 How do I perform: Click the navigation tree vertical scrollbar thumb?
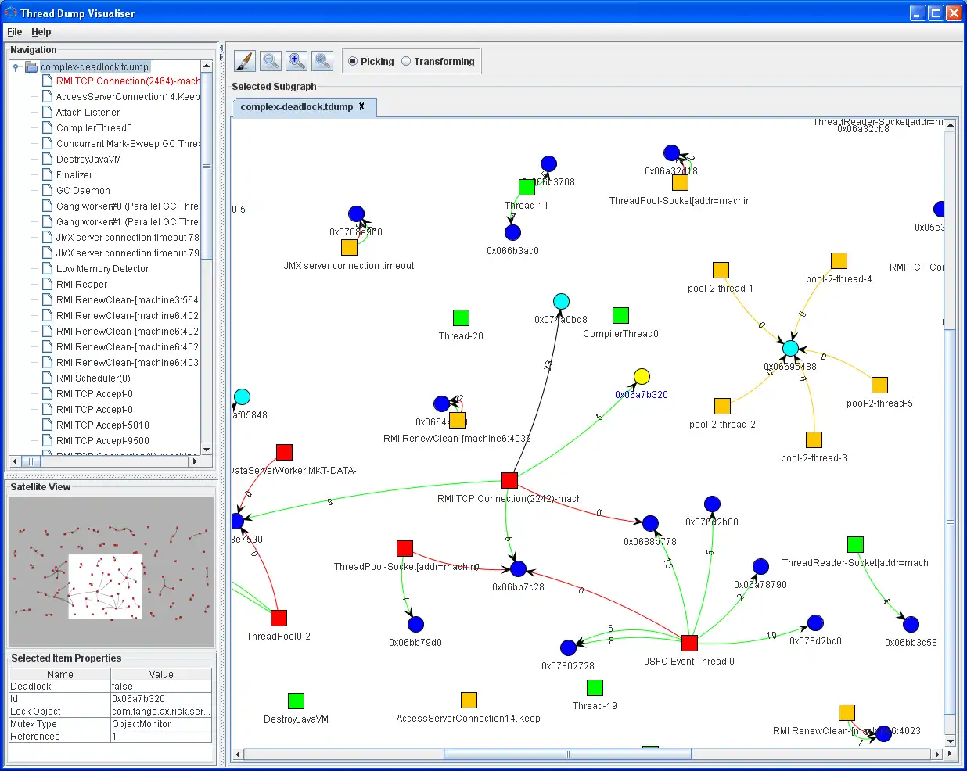(207, 166)
